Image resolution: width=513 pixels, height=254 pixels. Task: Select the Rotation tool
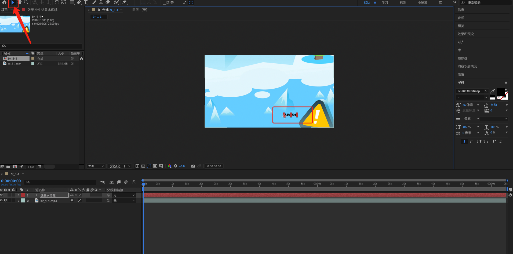tap(57, 2)
